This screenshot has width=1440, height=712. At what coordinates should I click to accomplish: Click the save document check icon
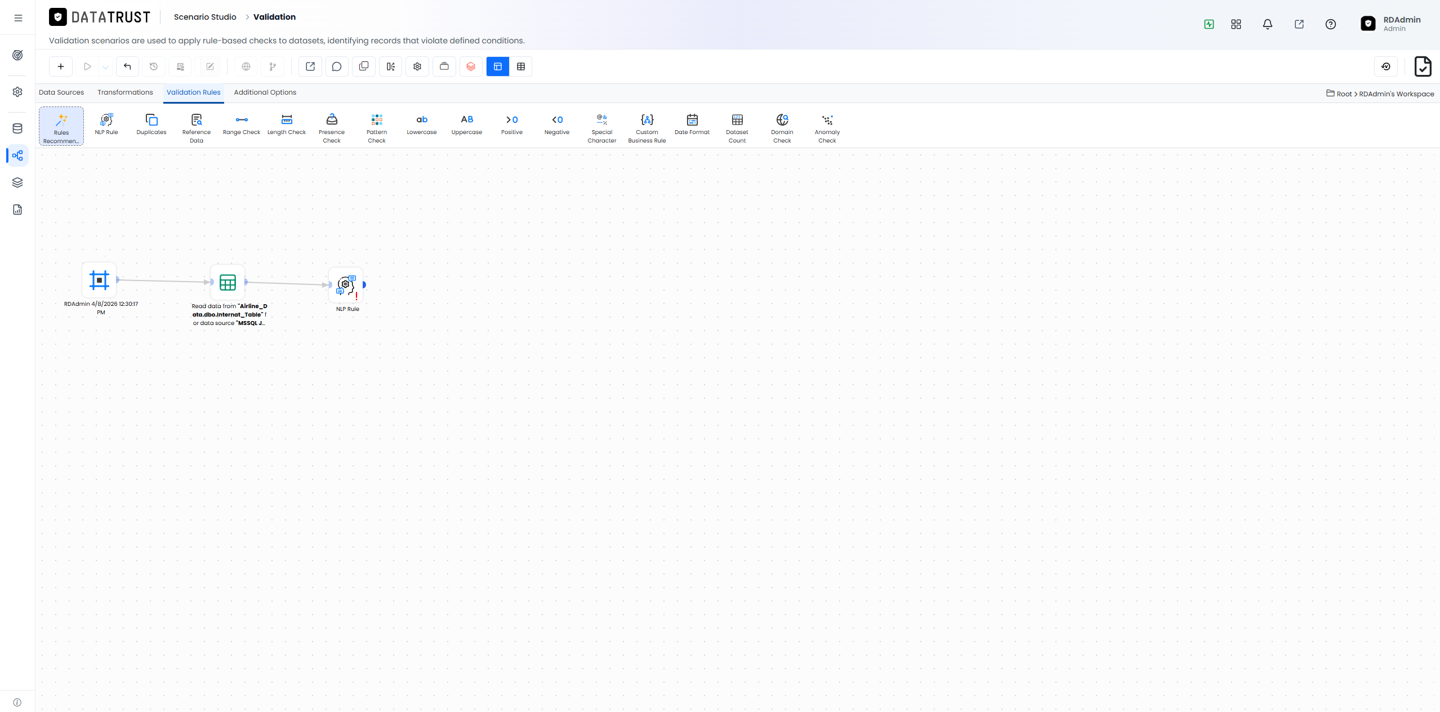[1423, 66]
